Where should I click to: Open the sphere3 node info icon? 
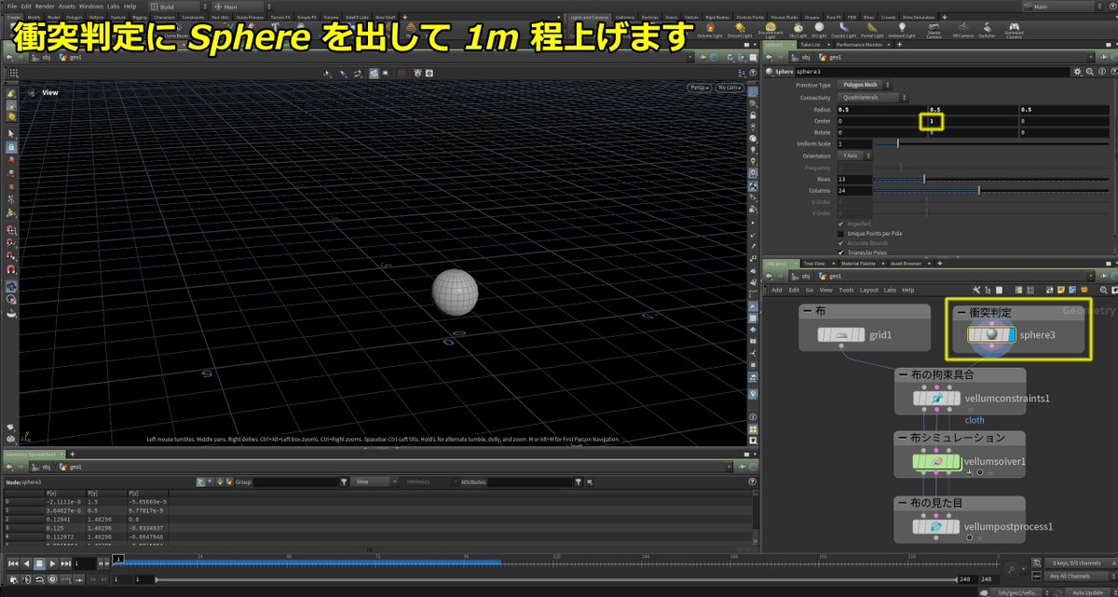[x=1102, y=71]
